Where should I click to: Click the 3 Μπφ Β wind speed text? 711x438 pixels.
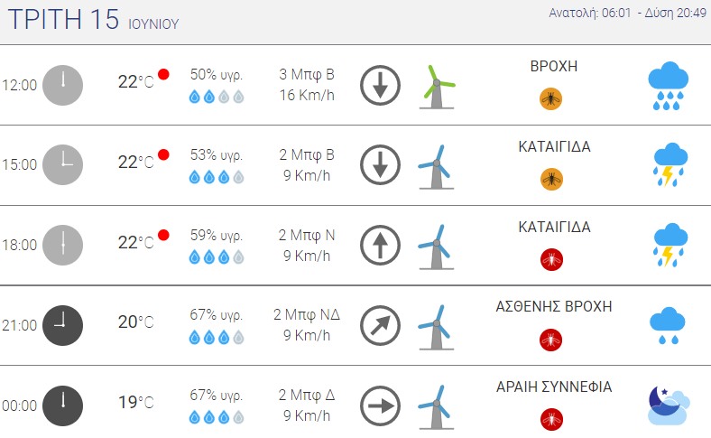tap(307, 75)
